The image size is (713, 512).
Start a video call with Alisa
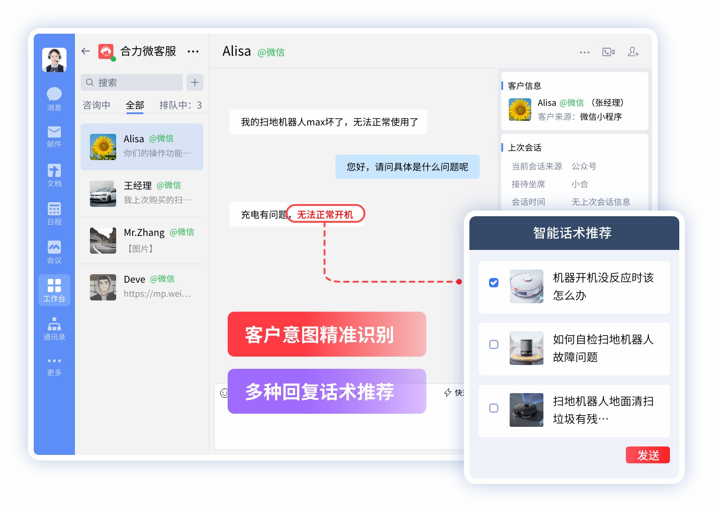click(608, 52)
